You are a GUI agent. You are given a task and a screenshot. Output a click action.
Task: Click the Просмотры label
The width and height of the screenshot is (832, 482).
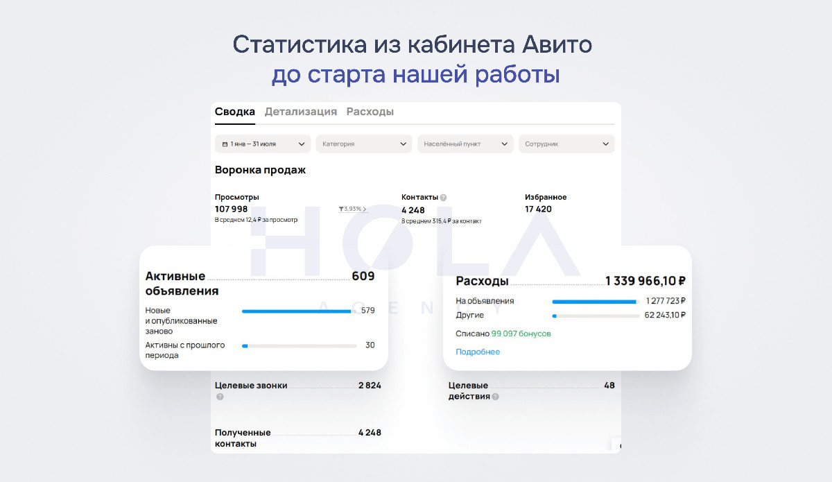pyautogui.click(x=237, y=197)
